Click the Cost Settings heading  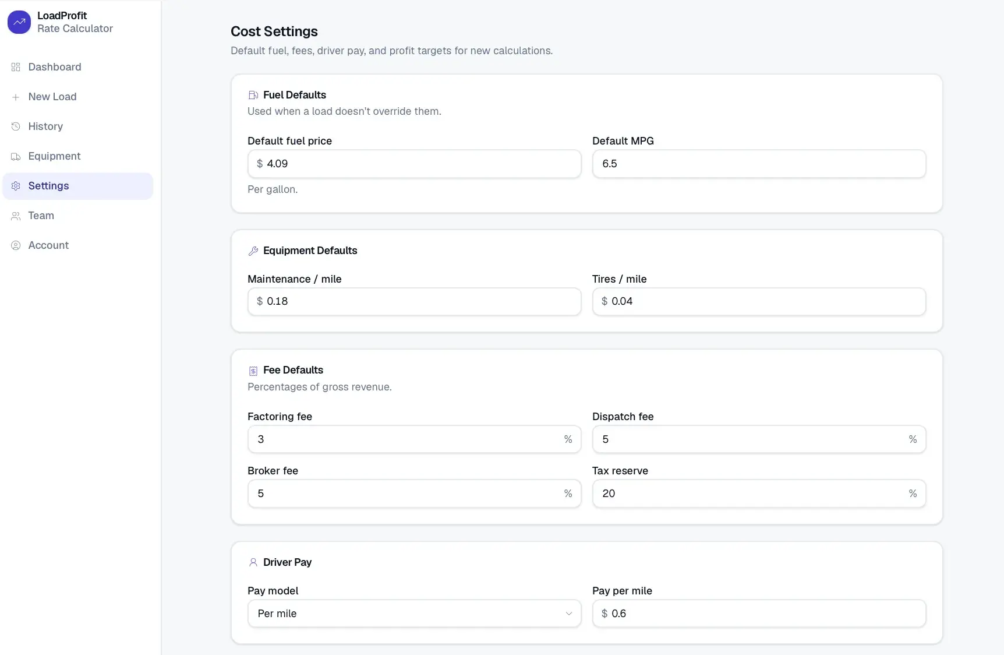click(274, 31)
